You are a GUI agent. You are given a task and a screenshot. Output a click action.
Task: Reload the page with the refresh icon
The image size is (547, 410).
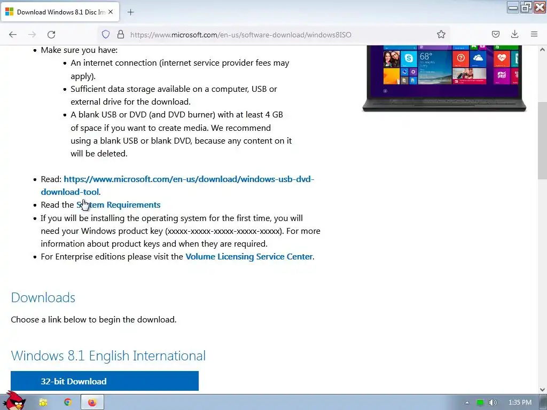(x=51, y=35)
